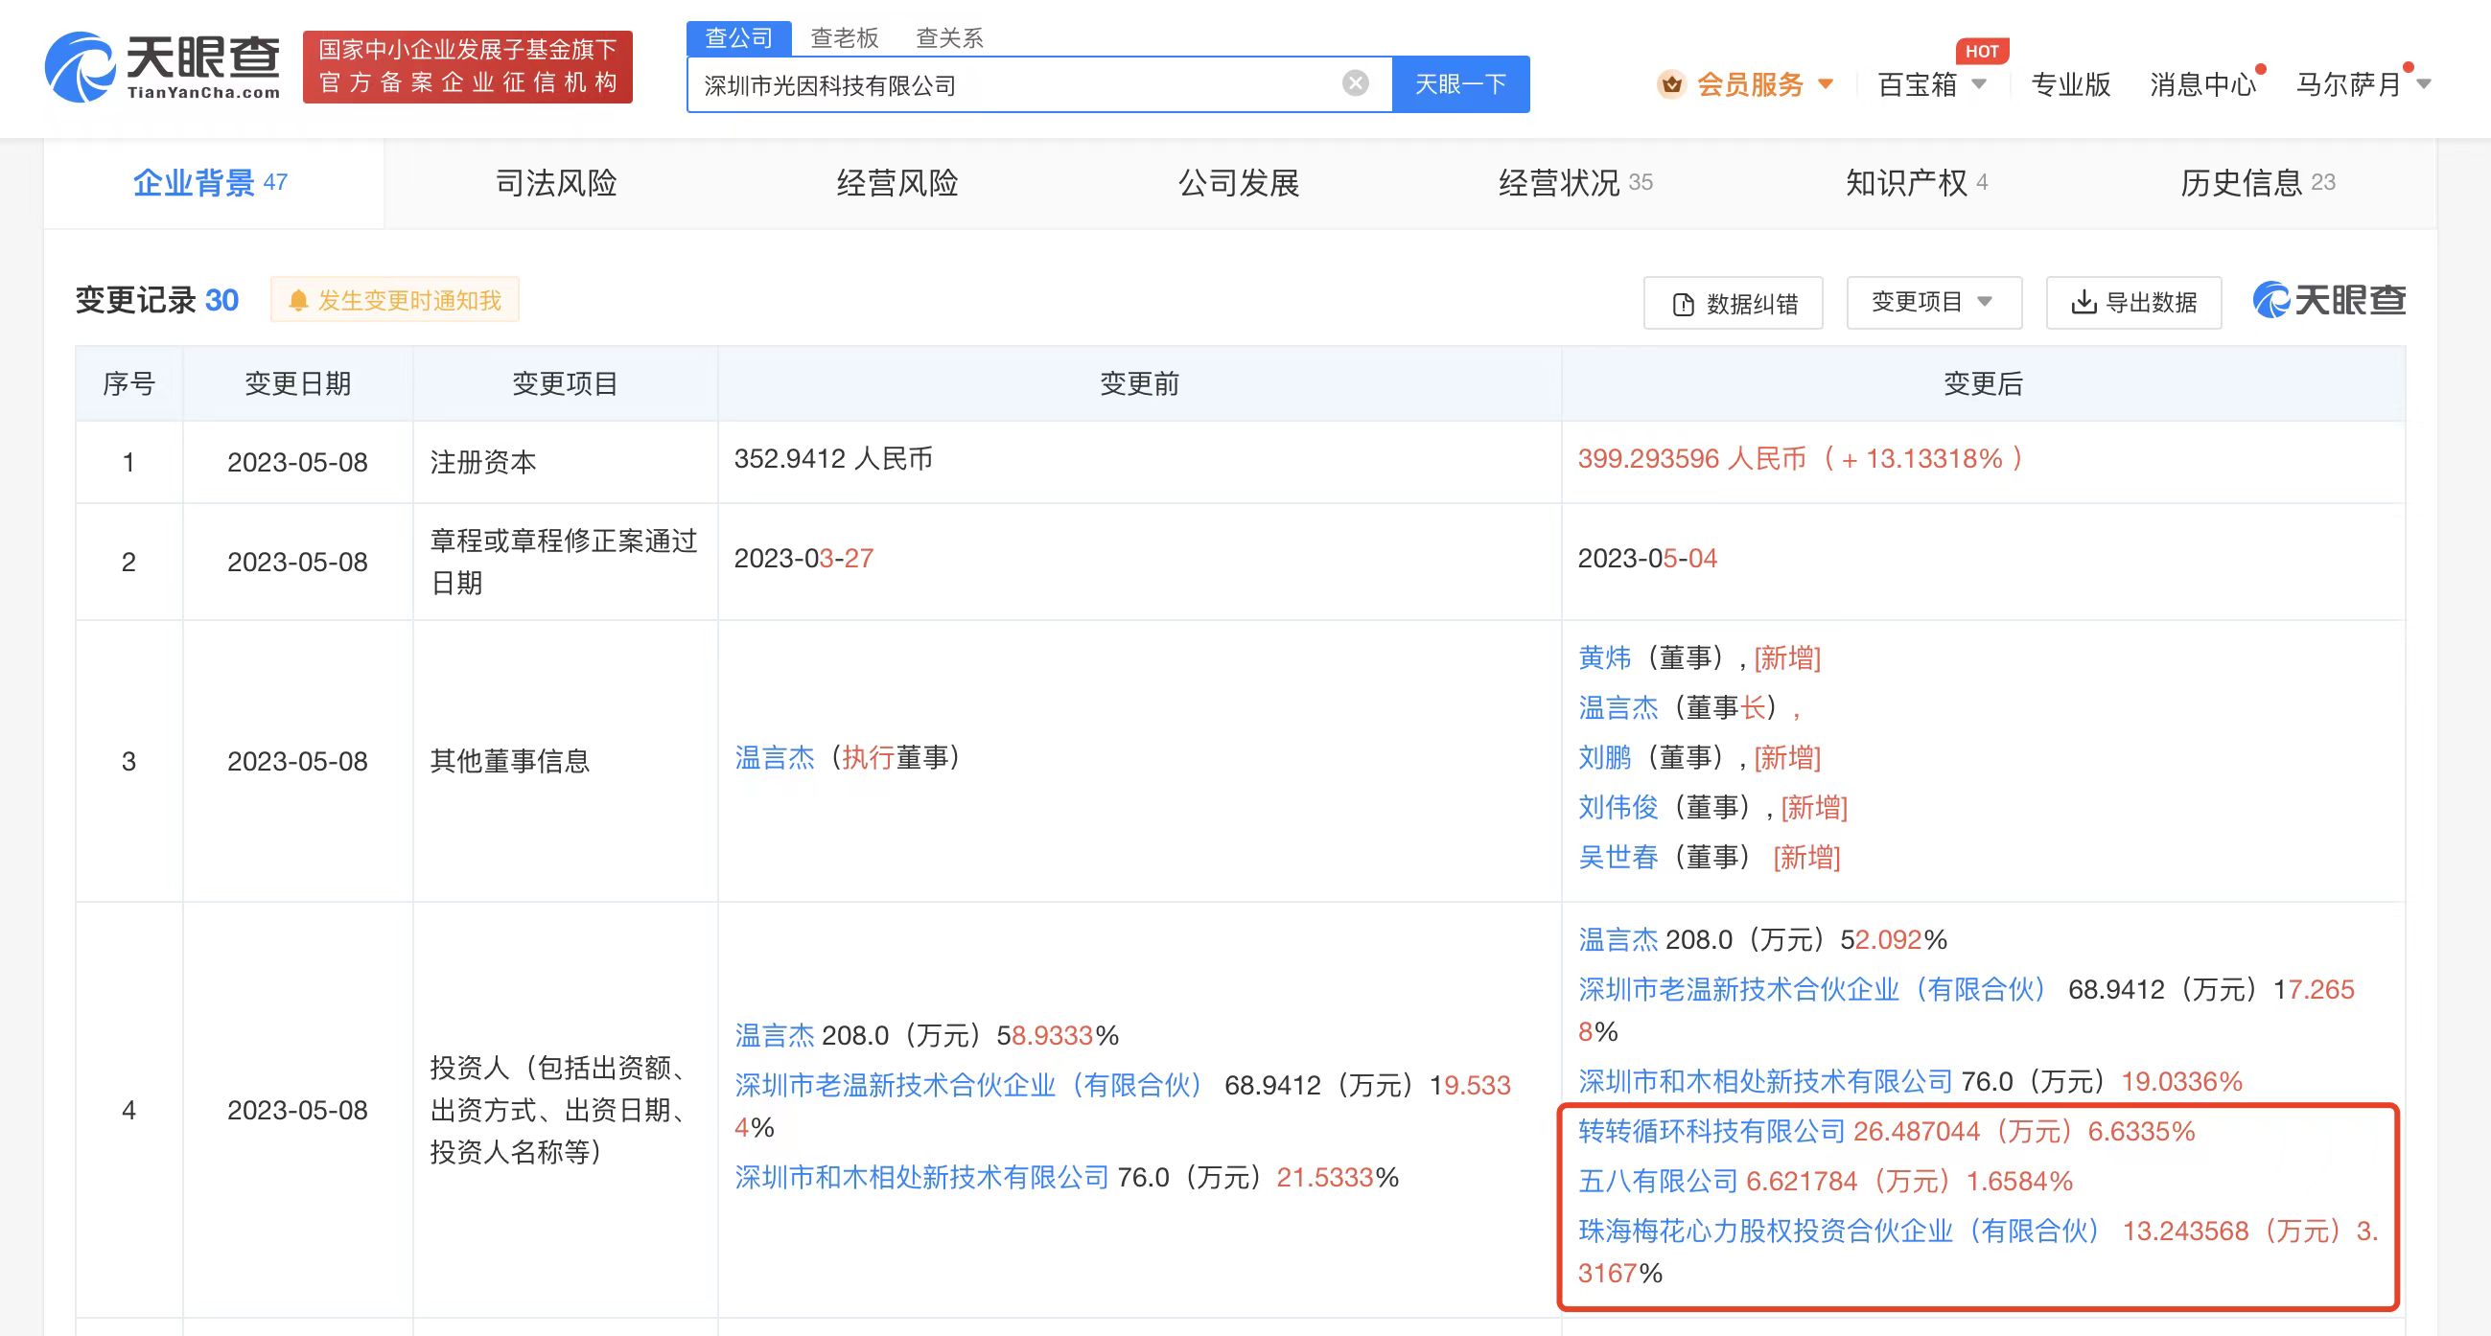Click the 变更项目 column header
Image resolution: width=2491 pixels, height=1336 pixels.
[565, 383]
